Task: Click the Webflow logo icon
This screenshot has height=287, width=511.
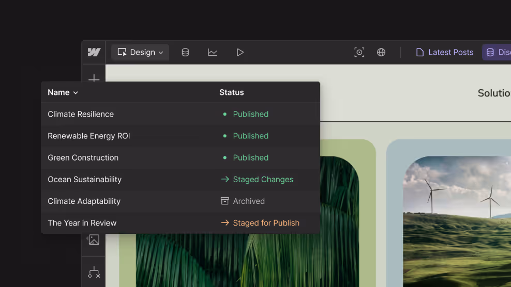Action: coord(94,52)
